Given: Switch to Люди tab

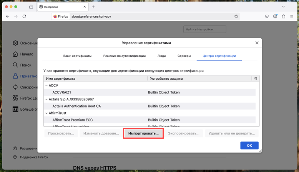Looking at the screenshot, I should [x=161, y=56].
